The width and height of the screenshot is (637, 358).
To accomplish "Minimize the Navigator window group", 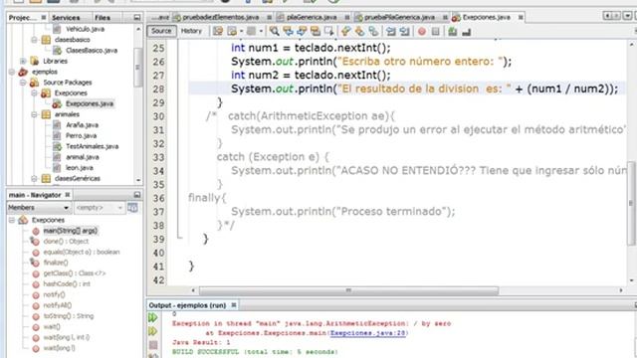I will [x=137, y=195].
